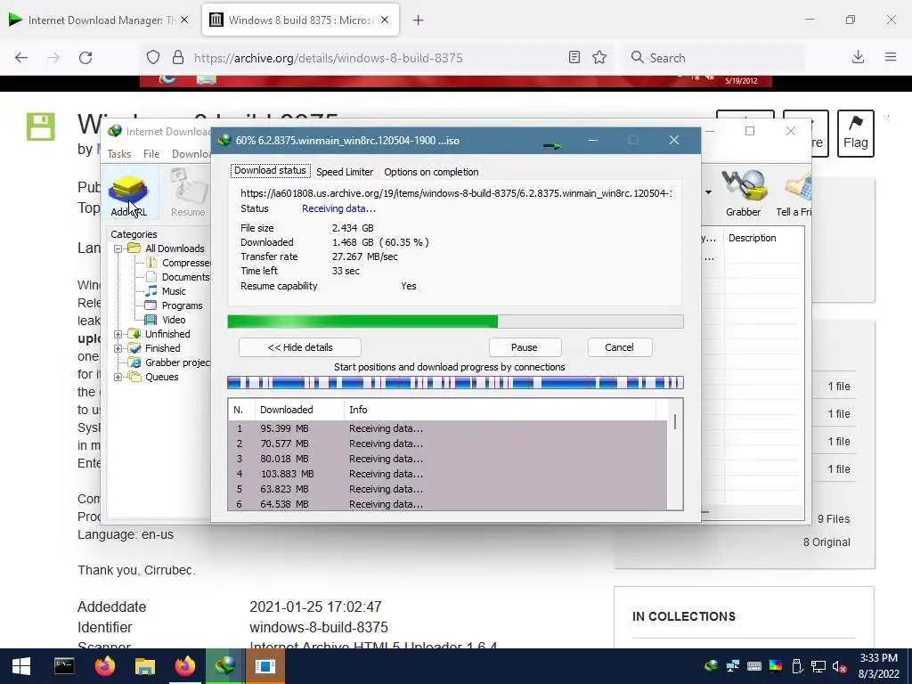The image size is (912, 684).
Task: Toggle reader view icon in address bar
Action: click(574, 57)
